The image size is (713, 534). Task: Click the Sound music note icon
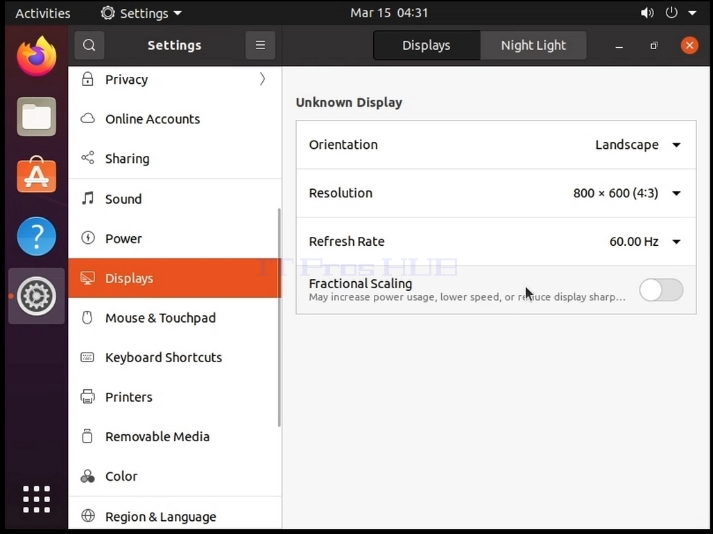pos(88,199)
